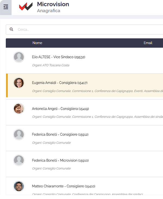Open Matteo Chiaramonte - Consigliere (15410)
163x199 pixels.
[x=63, y=186]
